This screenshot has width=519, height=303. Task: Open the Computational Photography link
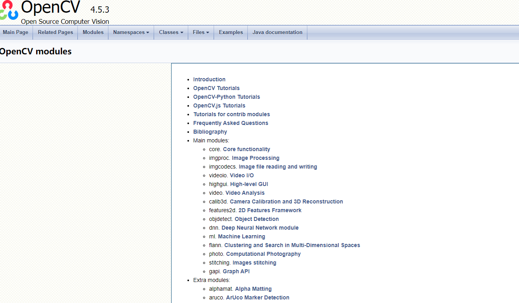click(x=263, y=254)
